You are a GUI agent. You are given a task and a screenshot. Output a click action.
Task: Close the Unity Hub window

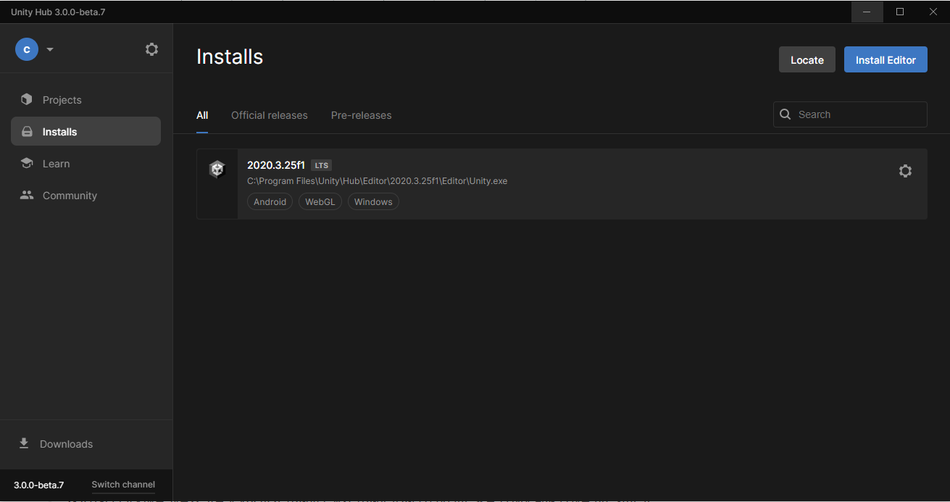point(933,12)
